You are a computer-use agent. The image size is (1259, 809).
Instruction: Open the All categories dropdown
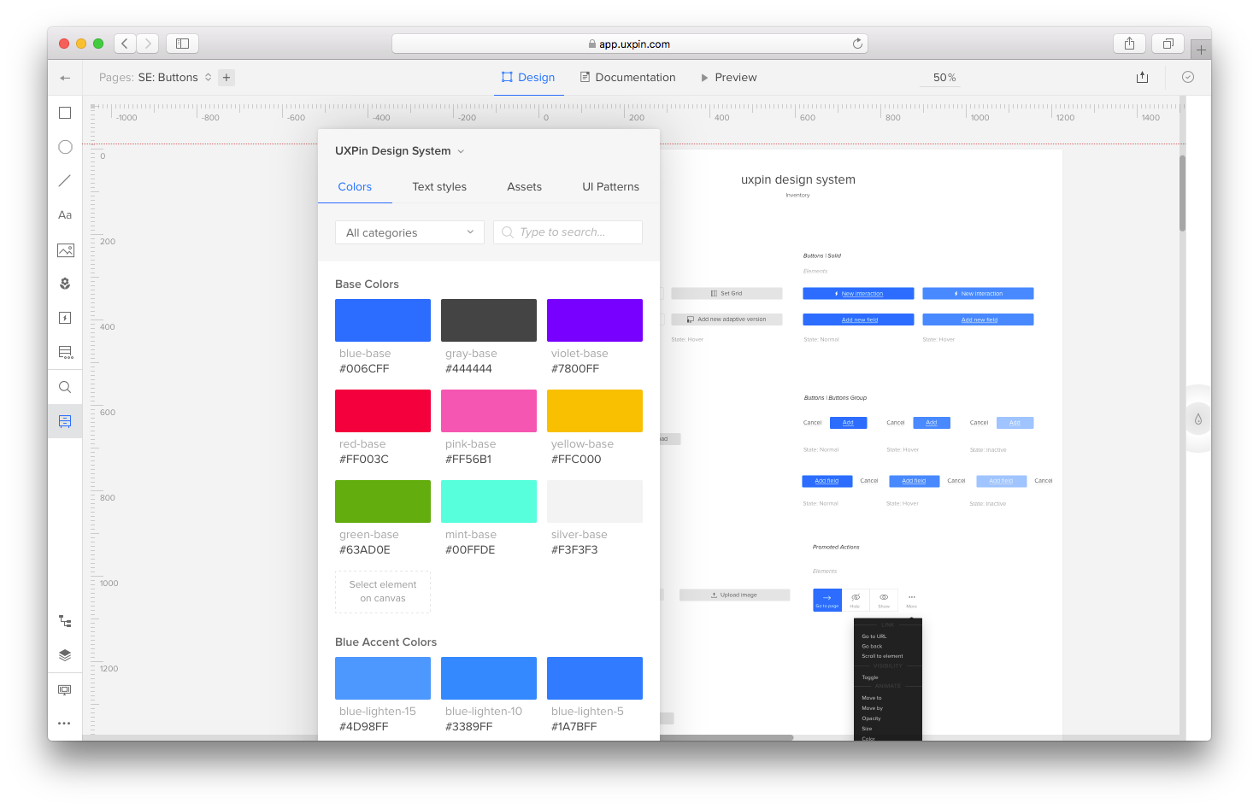tap(409, 232)
